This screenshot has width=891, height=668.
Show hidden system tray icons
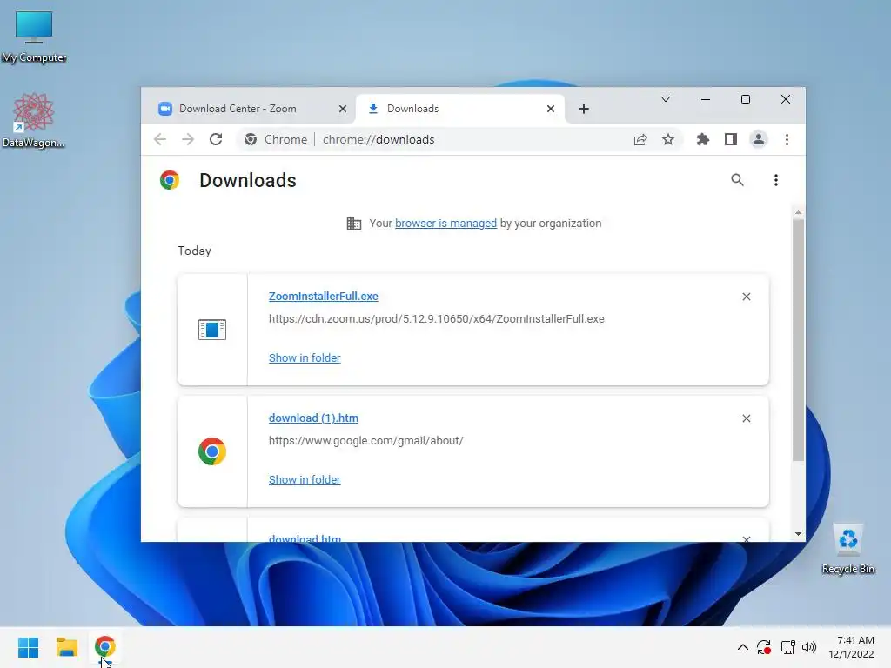(x=743, y=647)
